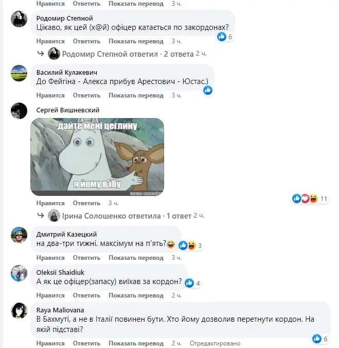Show translation of Василий Кулакевич's comment
This screenshot has width=339, height=348.
pyautogui.click(x=136, y=95)
